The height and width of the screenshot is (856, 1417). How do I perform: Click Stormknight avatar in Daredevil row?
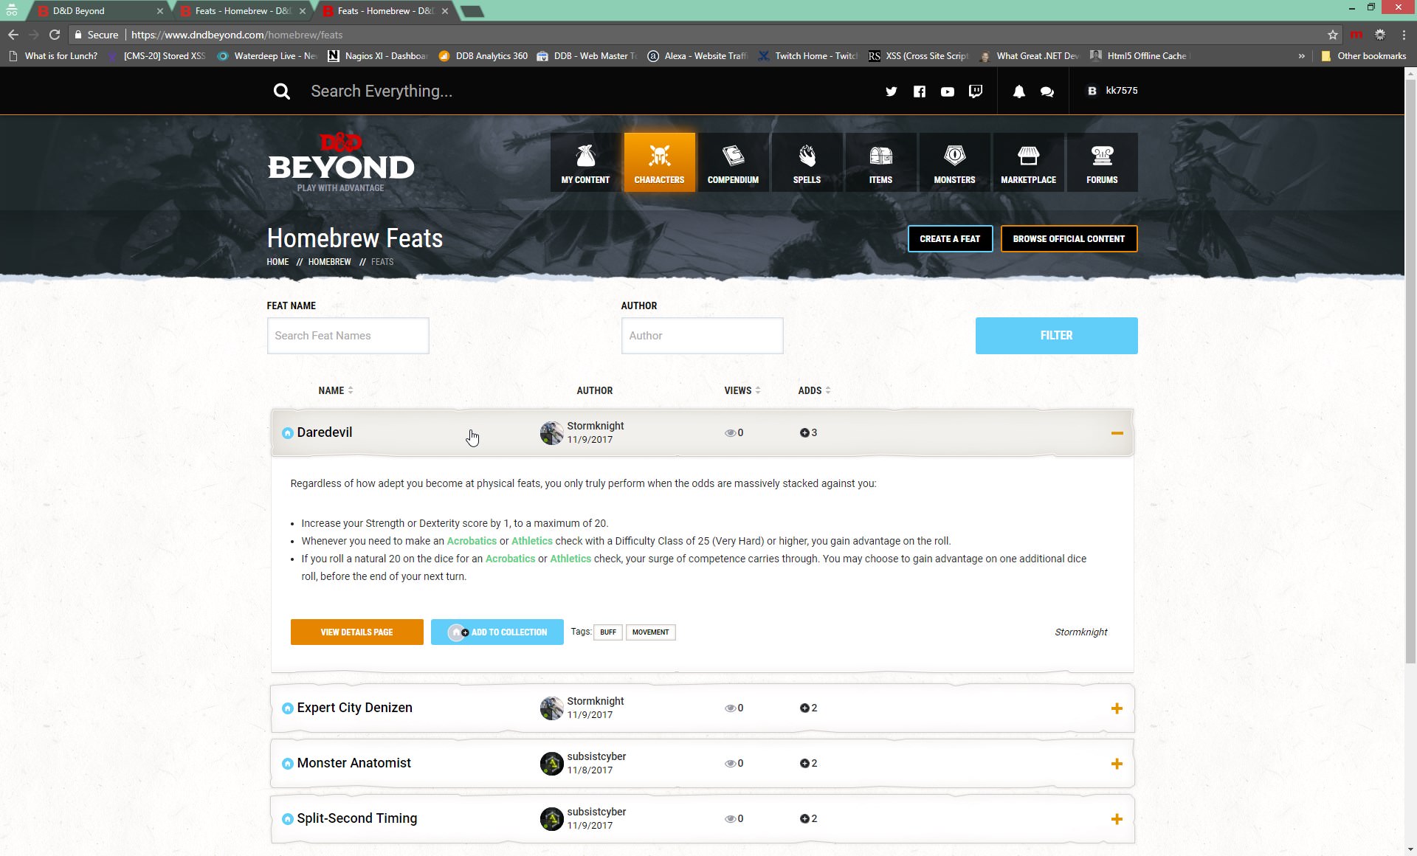pyautogui.click(x=551, y=433)
